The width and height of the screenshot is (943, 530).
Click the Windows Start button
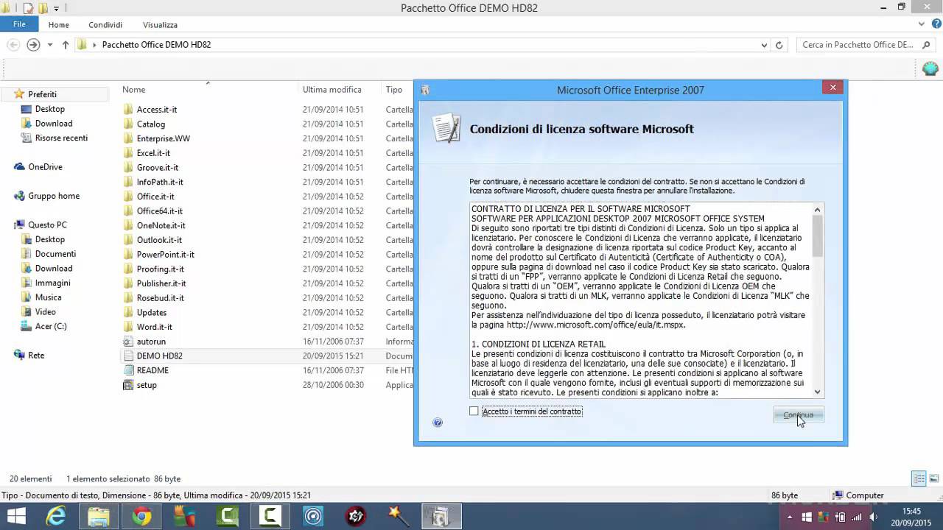(x=16, y=516)
